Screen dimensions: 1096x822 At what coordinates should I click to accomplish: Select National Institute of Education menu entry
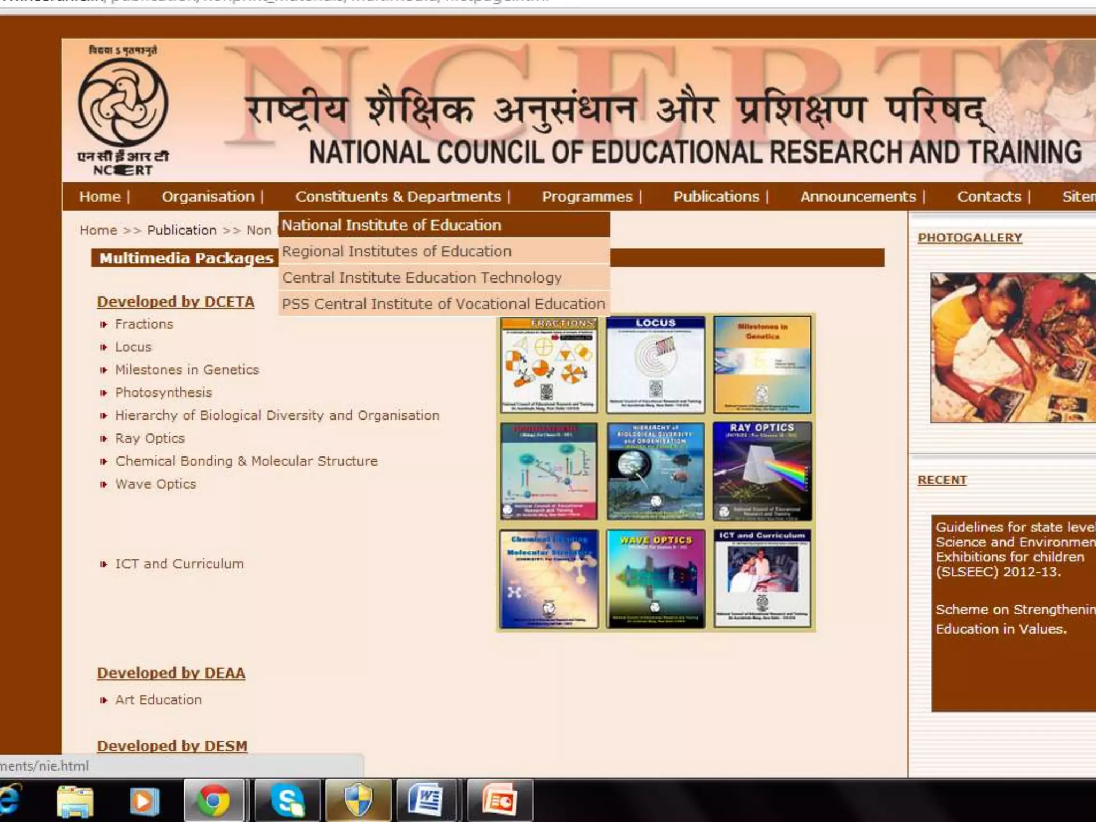coord(391,225)
